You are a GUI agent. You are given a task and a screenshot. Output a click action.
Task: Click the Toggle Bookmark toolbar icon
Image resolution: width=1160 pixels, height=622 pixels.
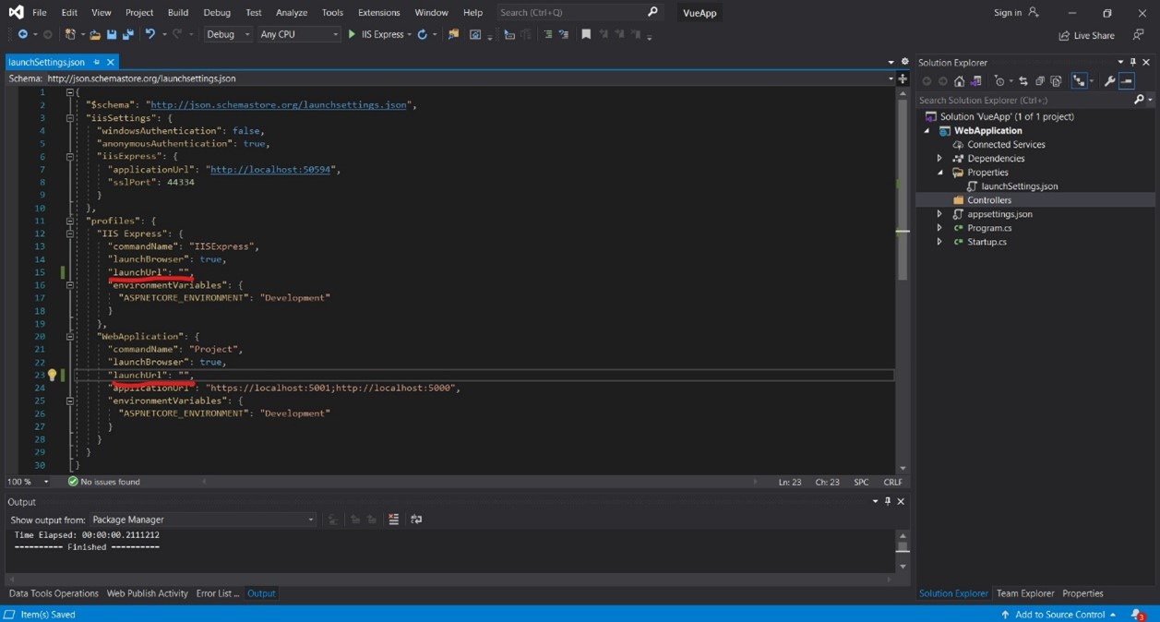586,34
